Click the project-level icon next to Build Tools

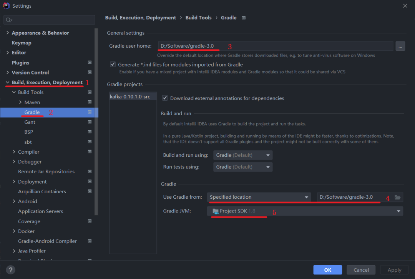coord(90,92)
